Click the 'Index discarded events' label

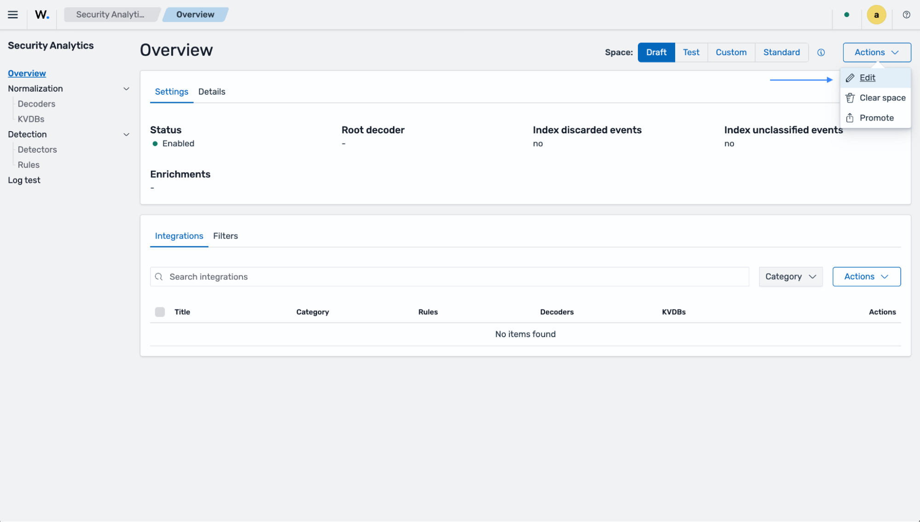tap(587, 130)
